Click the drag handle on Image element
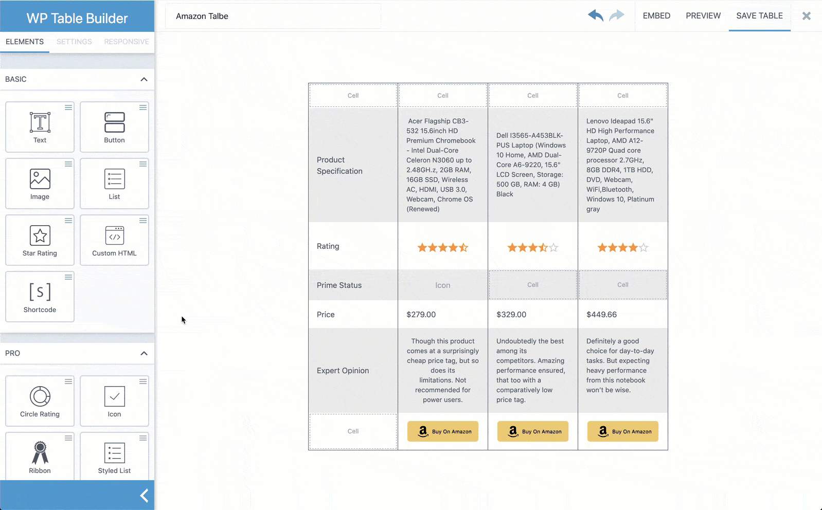 pos(68,164)
